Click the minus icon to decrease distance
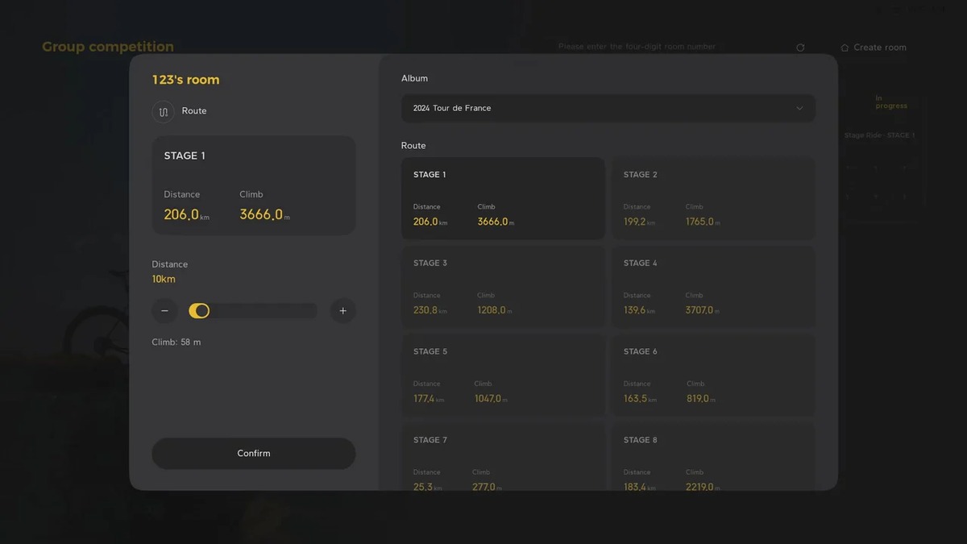 tap(164, 310)
